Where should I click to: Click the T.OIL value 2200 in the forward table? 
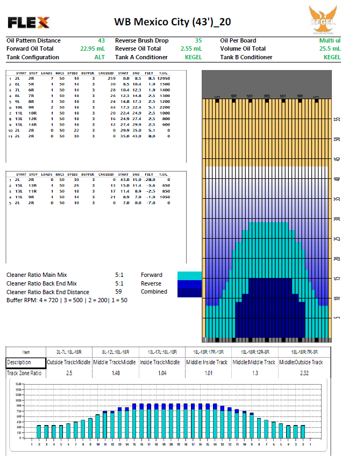tap(165, 107)
